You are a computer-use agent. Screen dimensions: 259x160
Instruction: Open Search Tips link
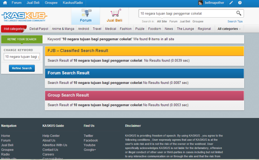235,21
